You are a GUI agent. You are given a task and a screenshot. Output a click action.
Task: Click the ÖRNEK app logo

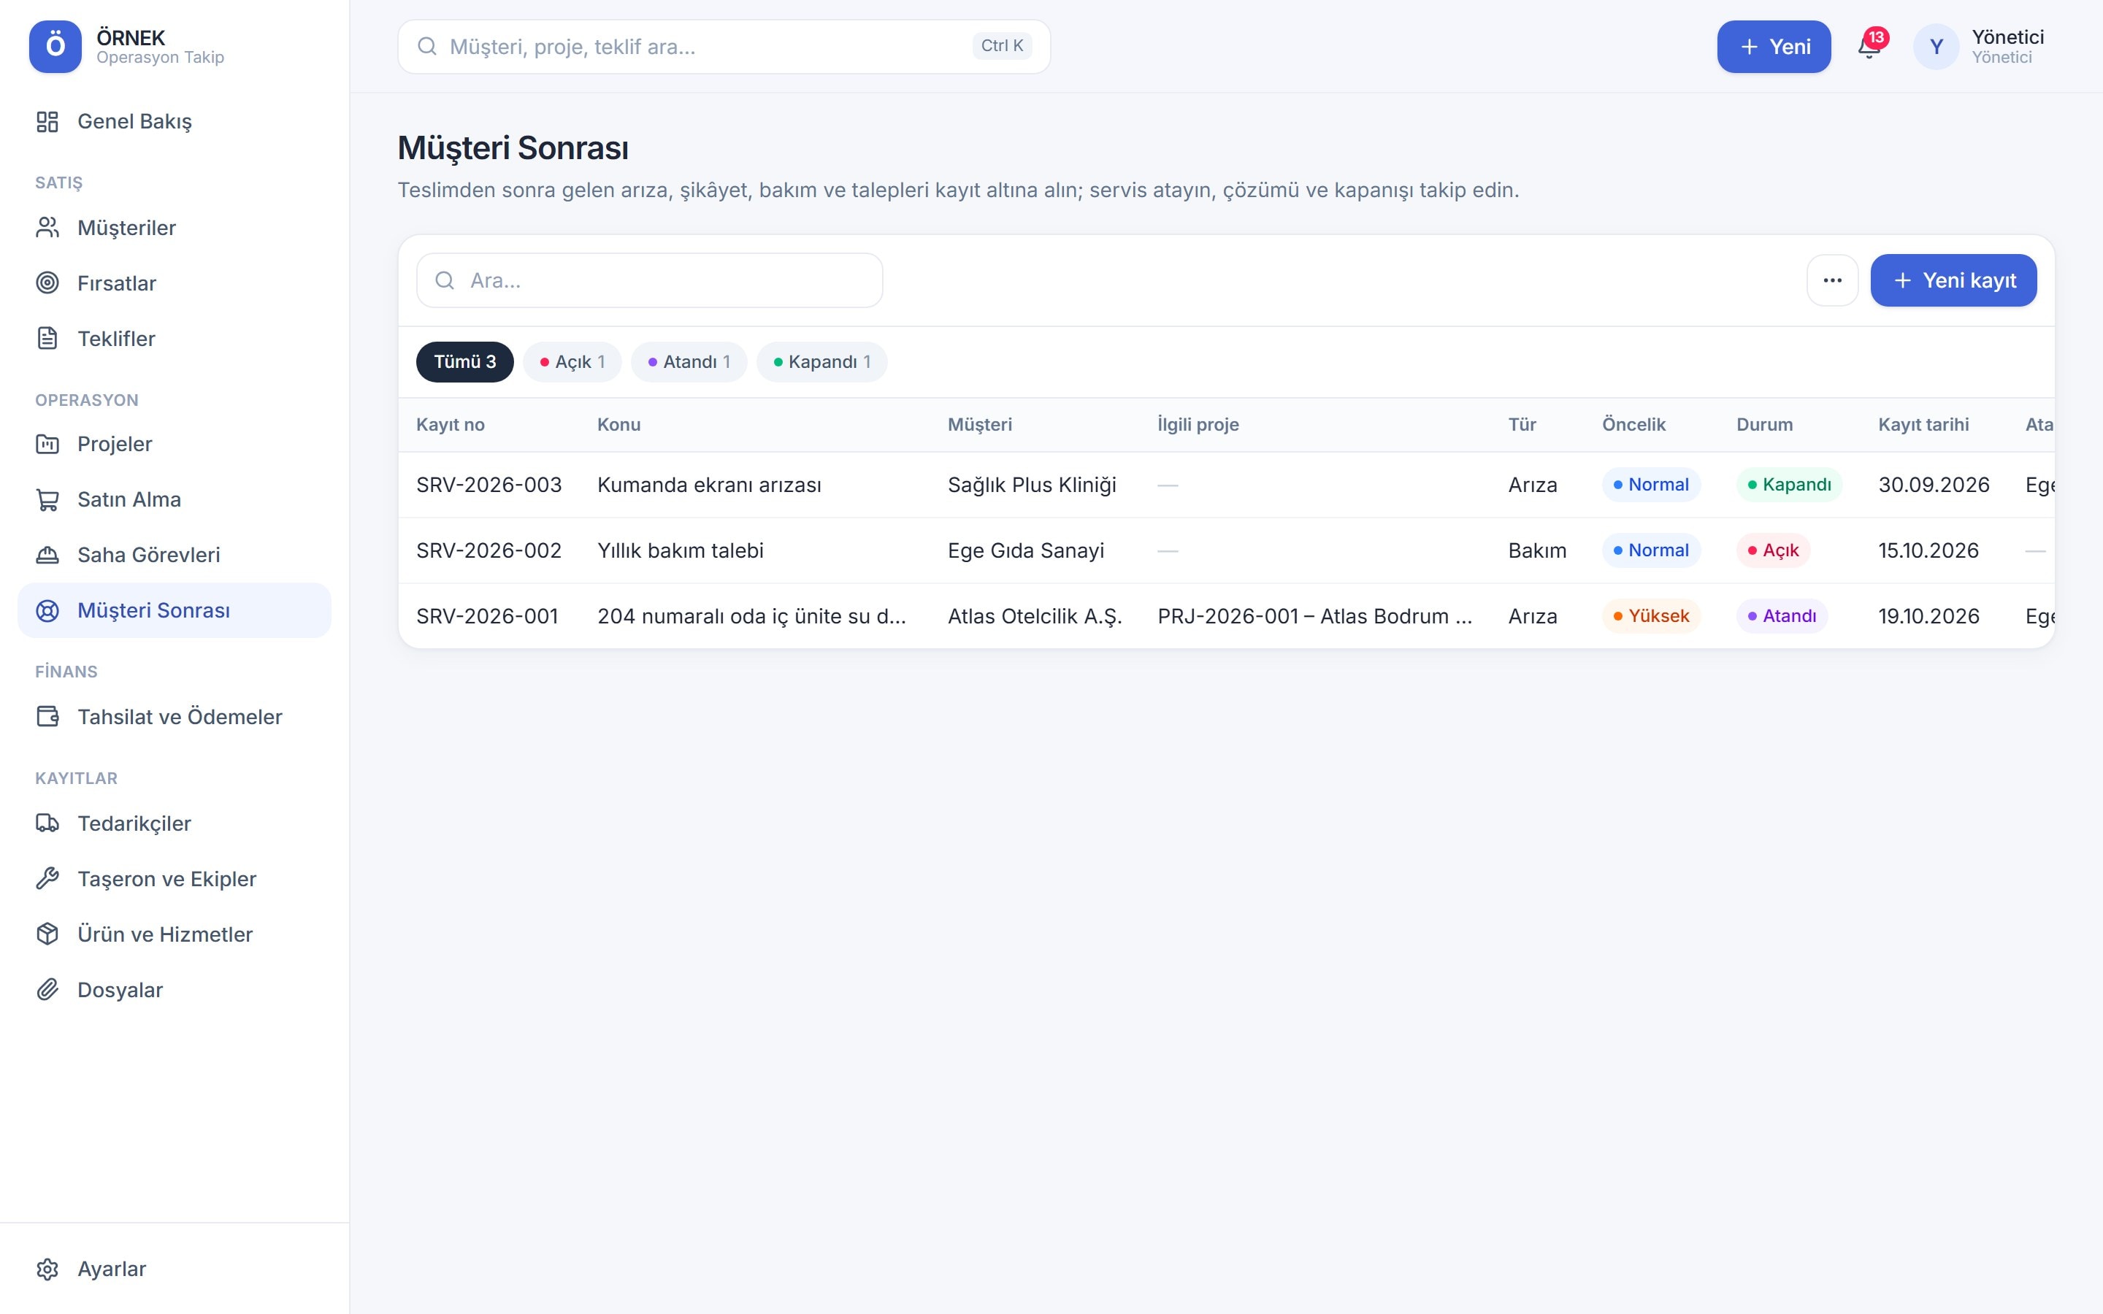point(55,46)
